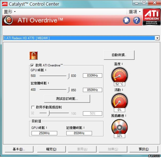The height and width of the screenshot is (158, 161).
Task: Expand the ATI Radeon HD 4770 device dropdown
Action: pyautogui.click(x=157, y=38)
